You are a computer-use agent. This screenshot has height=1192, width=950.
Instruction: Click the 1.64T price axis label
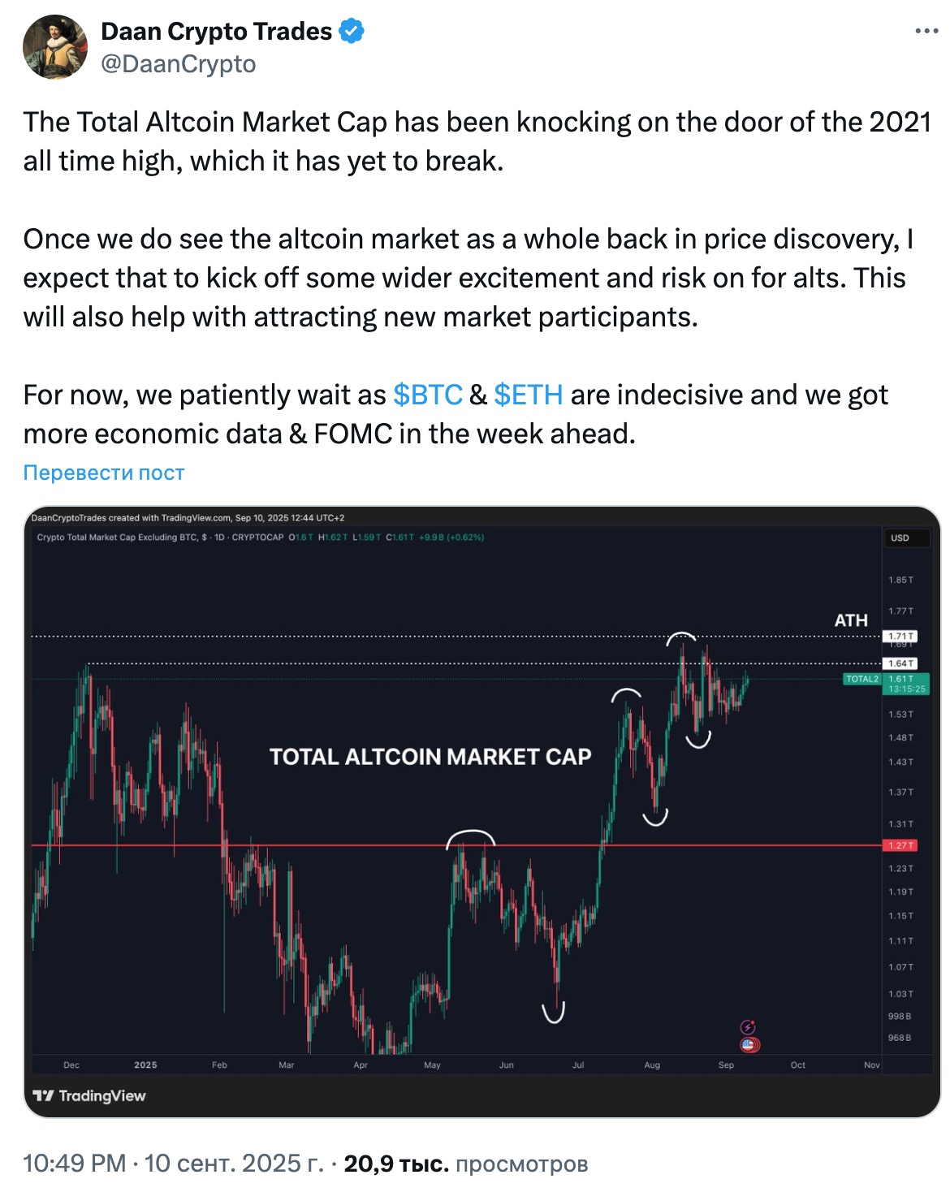click(900, 663)
